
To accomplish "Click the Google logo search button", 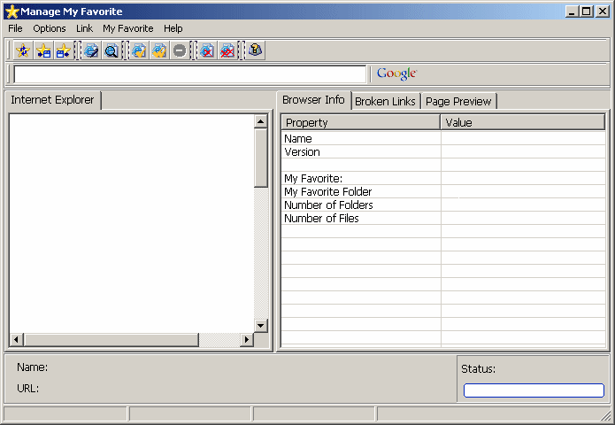I will 396,73.
